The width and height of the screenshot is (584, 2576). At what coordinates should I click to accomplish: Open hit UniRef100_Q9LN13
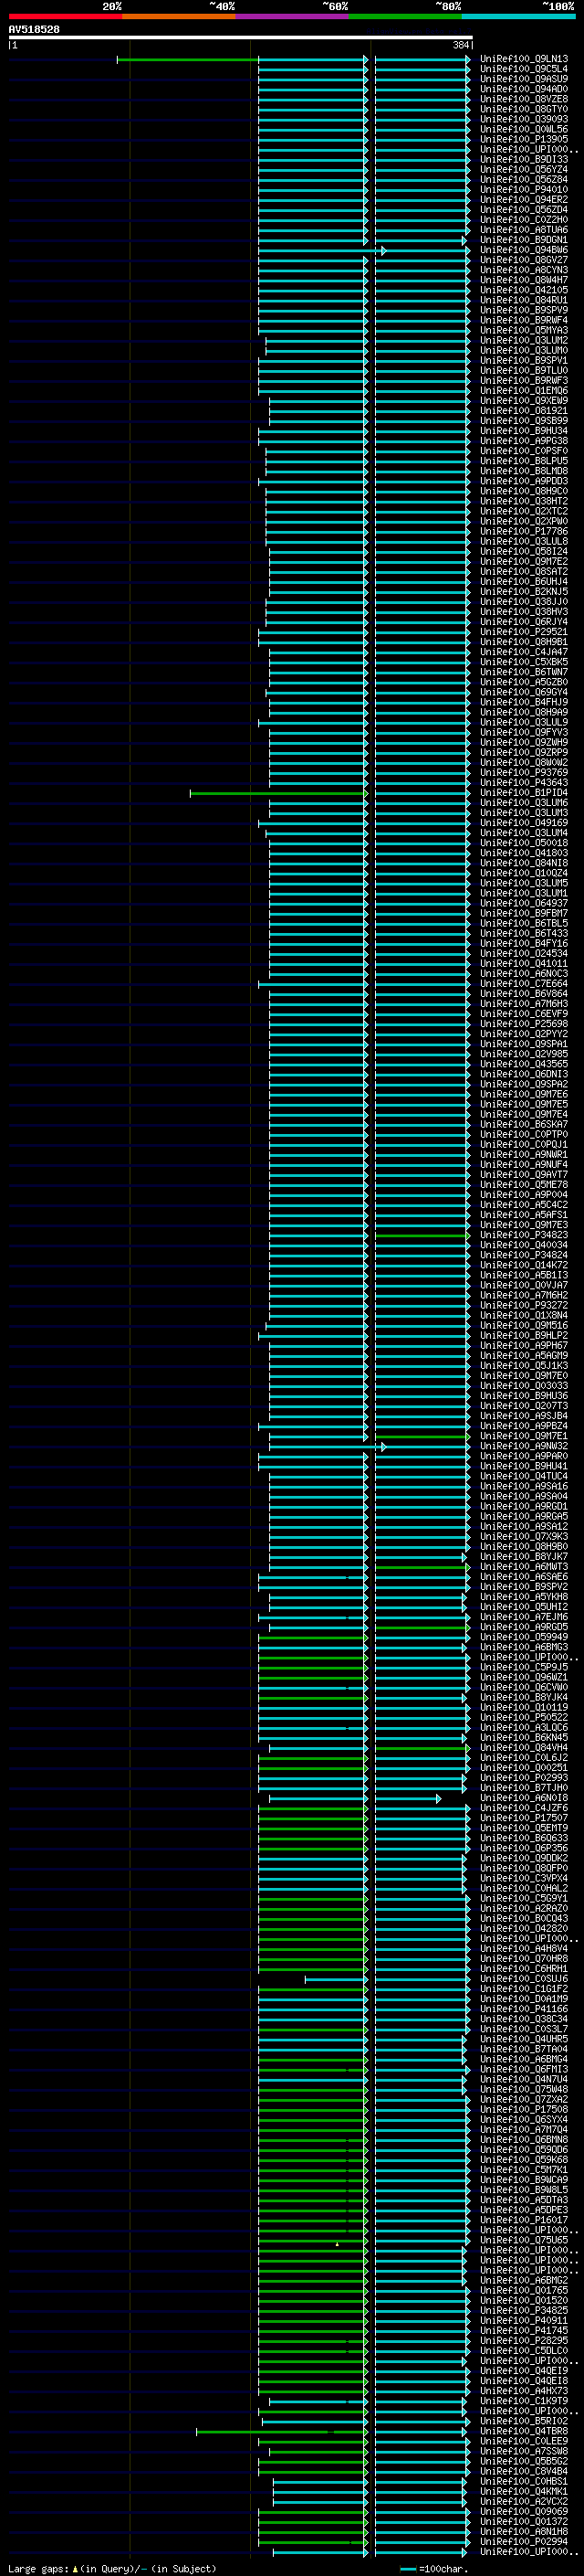(523, 59)
